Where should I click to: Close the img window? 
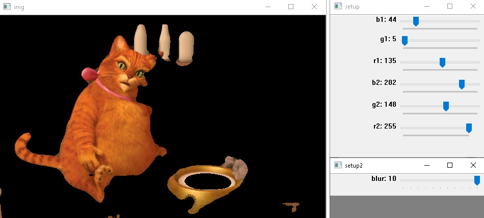tap(314, 7)
